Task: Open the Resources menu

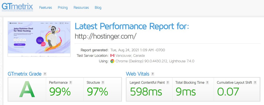Action: 81,7
